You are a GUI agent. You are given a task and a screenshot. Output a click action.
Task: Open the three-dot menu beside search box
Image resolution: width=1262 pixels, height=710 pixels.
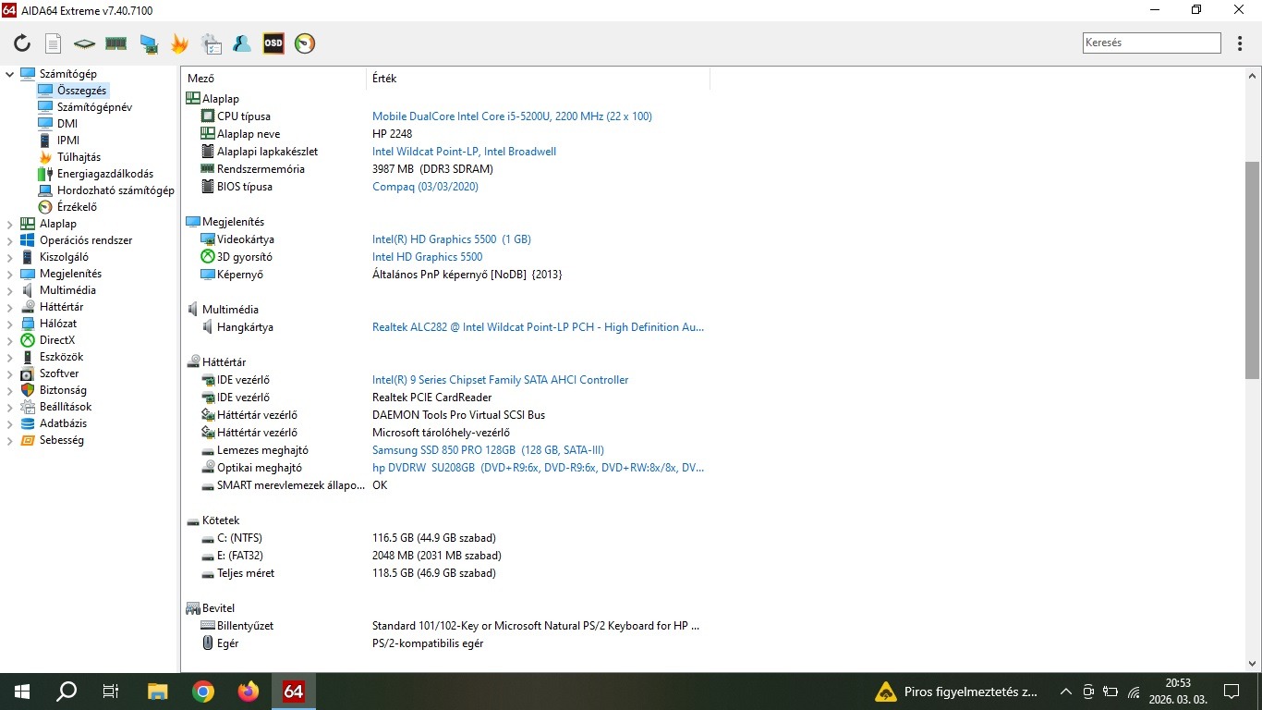coord(1240,43)
